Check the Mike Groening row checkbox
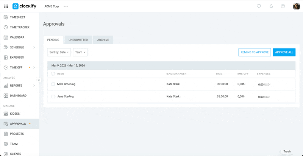The width and height of the screenshot is (303, 156). click(53, 84)
